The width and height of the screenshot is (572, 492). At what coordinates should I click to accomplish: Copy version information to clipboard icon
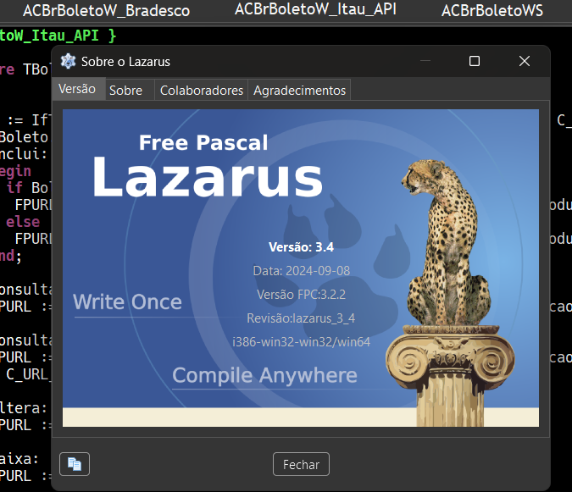(75, 464)
